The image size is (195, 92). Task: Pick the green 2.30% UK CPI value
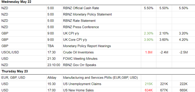(x=148, y=33)
